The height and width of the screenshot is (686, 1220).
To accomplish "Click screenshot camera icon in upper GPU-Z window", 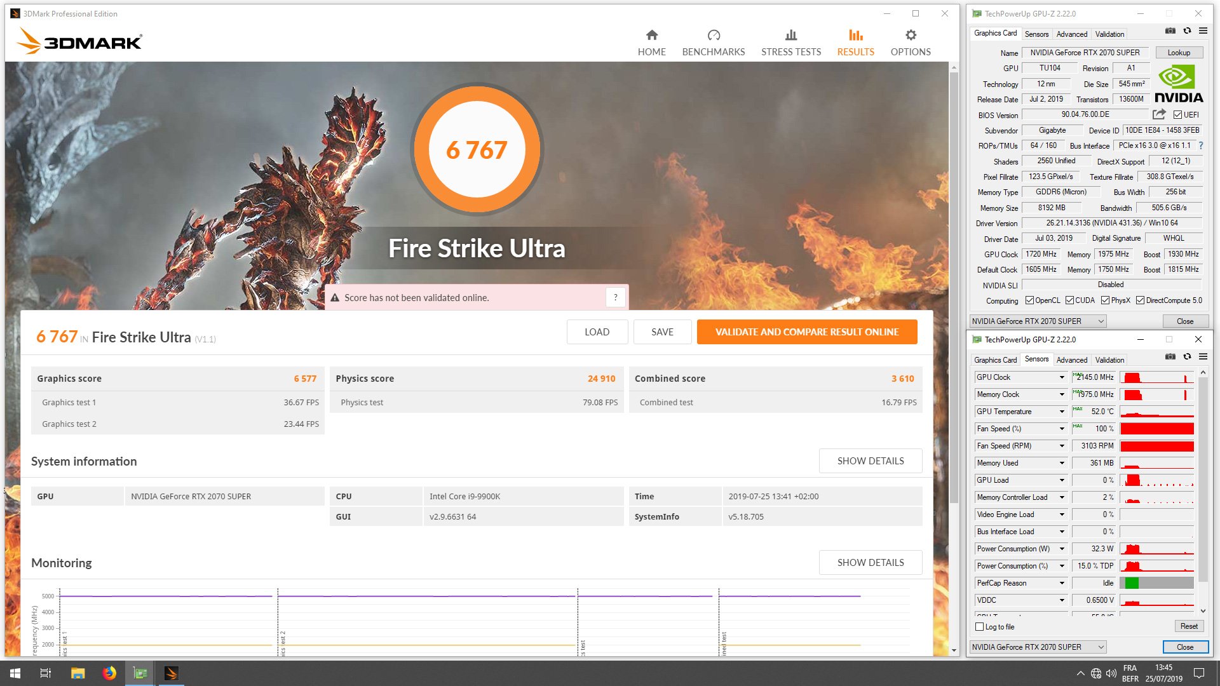I will pos(1170,30).
